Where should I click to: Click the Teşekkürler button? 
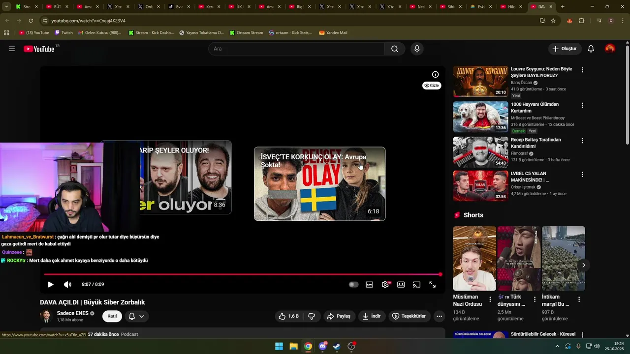click(x=409, y=316)
